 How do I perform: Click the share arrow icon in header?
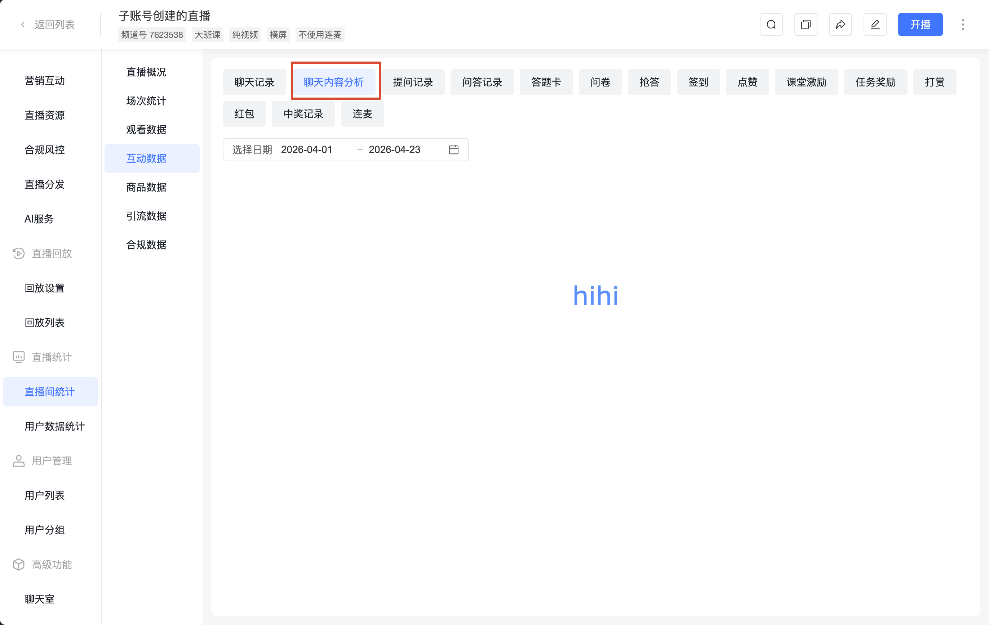pos(840,24)
